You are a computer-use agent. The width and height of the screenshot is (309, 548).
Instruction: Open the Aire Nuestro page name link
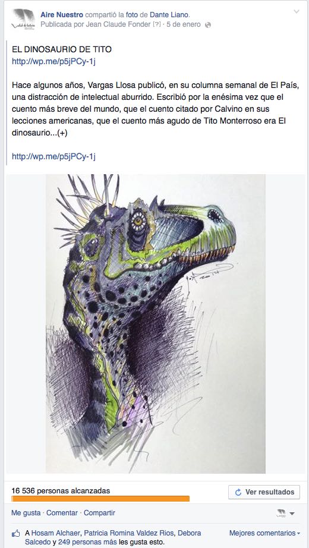point(62,15)
